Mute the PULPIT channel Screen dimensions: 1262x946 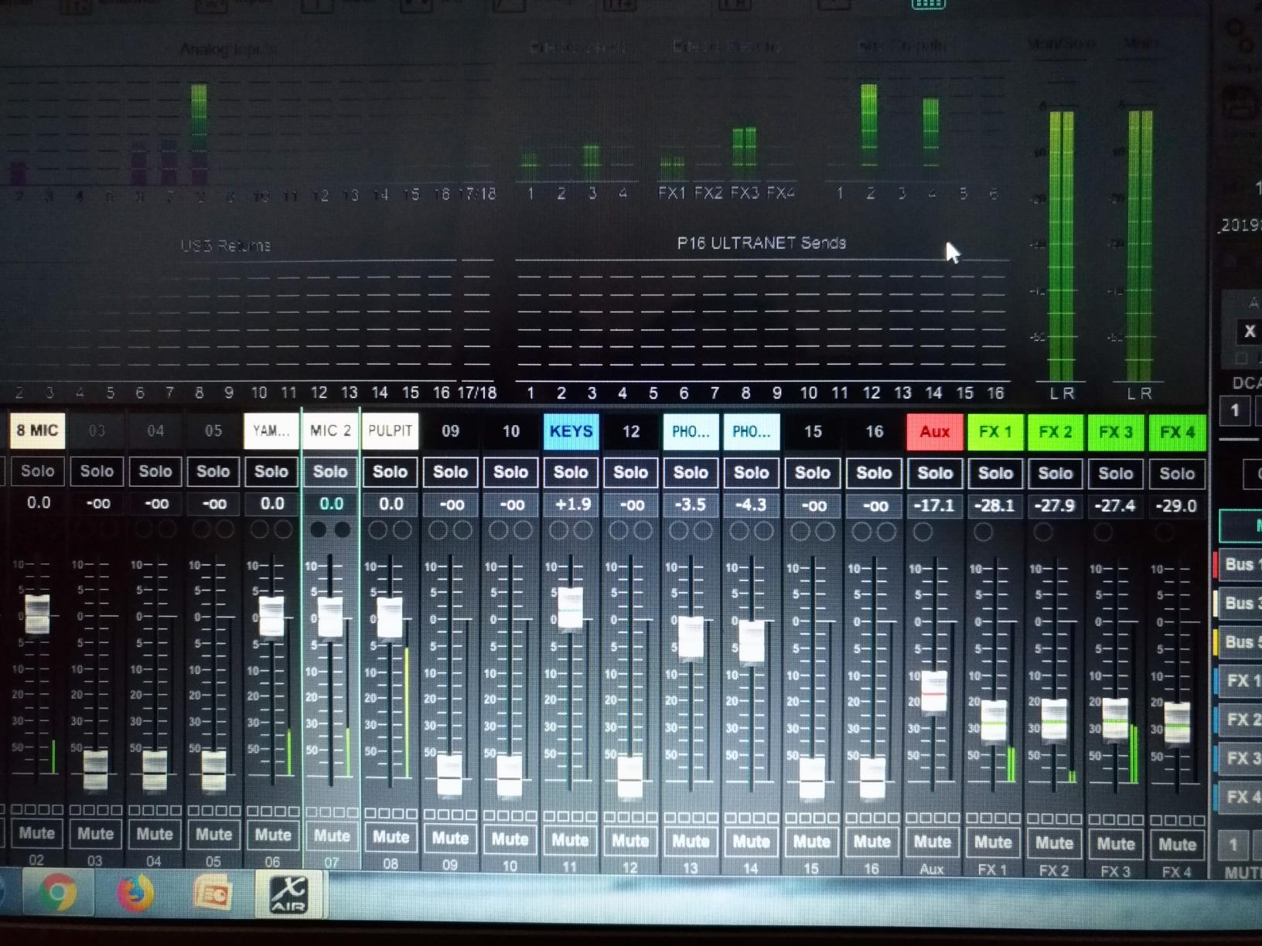391,837
